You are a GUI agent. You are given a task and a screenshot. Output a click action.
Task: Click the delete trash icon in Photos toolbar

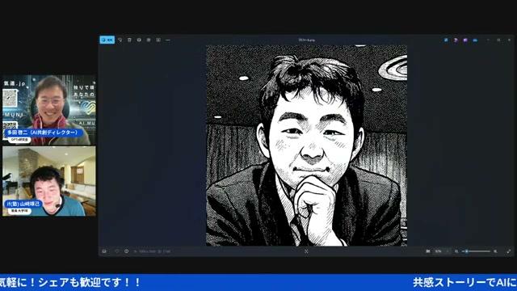click(x=129, y=40)
